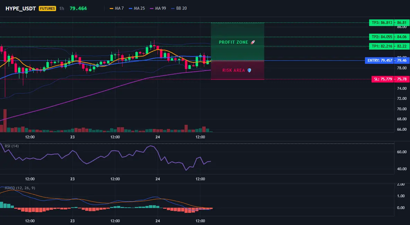Viewport: 410px width, 225px height.
Task: Click the SL: 75.779 label
Action: [383, 79]
